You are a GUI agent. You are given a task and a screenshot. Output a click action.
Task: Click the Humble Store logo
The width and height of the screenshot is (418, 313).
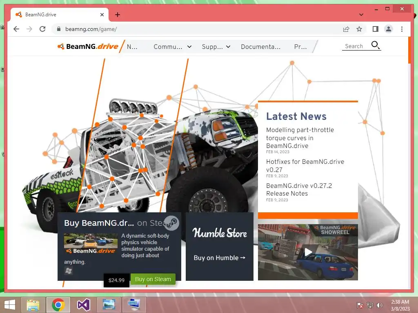pyautogui.click(x=220, y=233)
